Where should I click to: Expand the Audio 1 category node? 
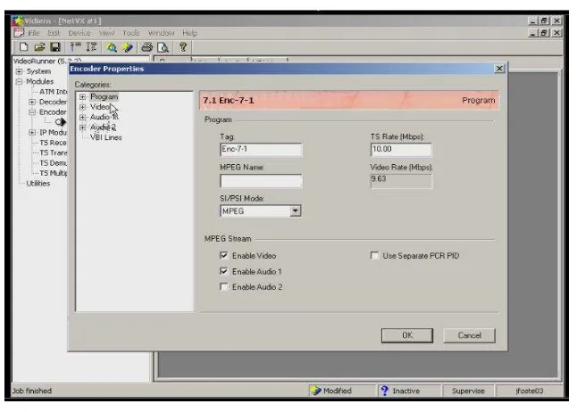(x=83, y=117)
